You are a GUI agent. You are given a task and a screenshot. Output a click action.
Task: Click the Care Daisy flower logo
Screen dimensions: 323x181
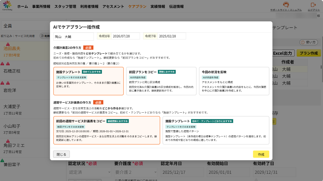tap(7, 5)
